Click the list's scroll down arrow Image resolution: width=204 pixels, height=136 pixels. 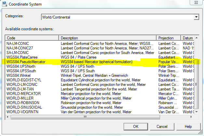197,112
